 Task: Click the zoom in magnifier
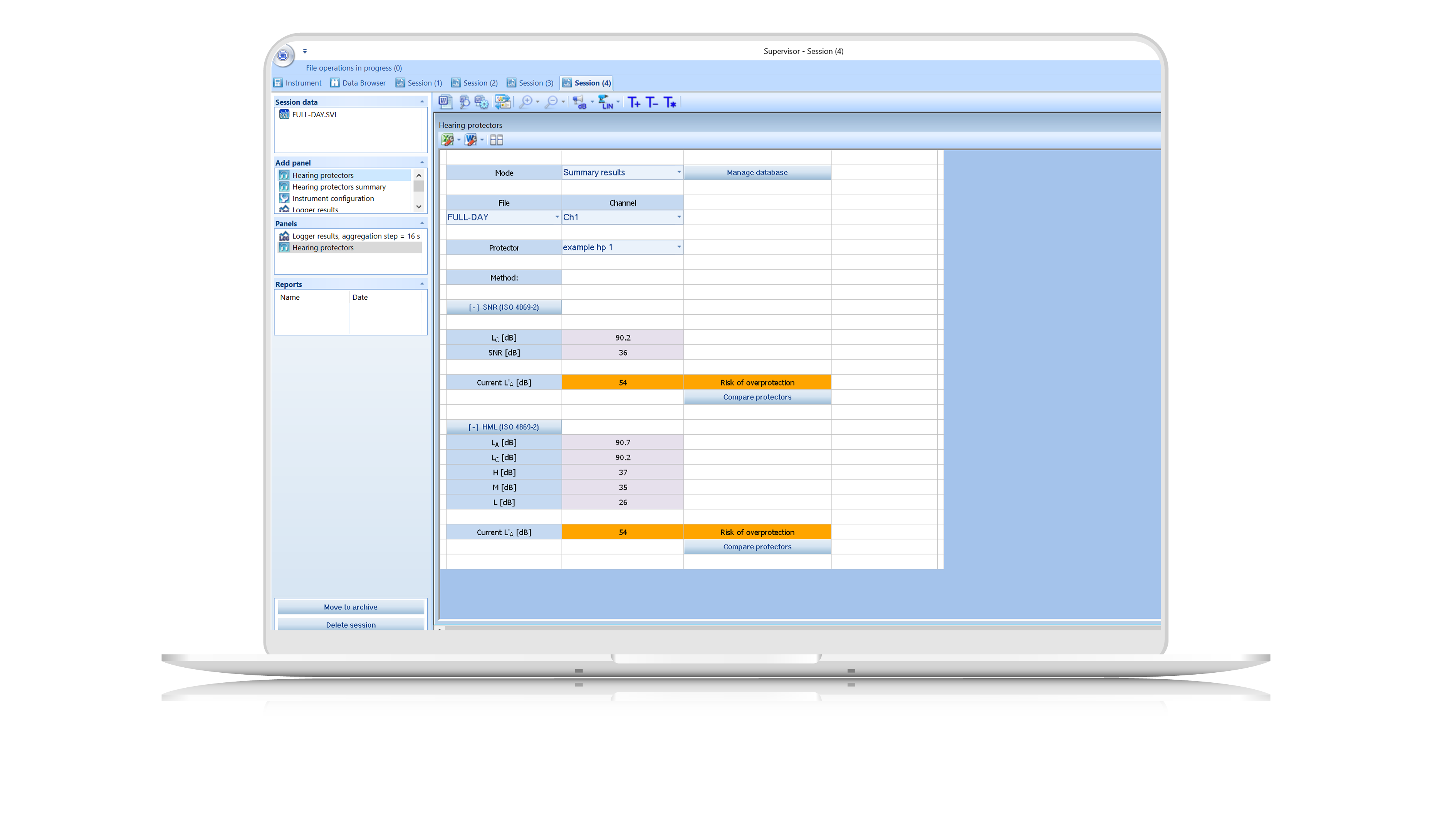[526, 102]
